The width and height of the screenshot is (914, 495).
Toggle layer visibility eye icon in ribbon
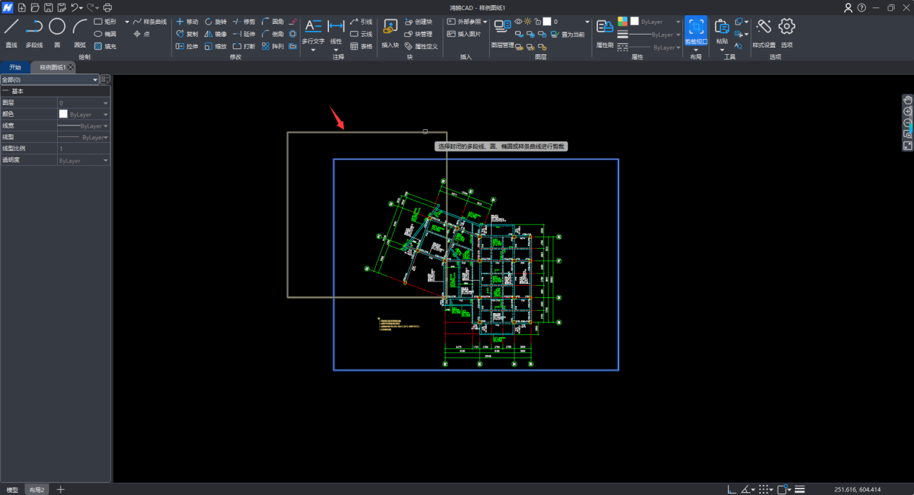pos(518,22)
